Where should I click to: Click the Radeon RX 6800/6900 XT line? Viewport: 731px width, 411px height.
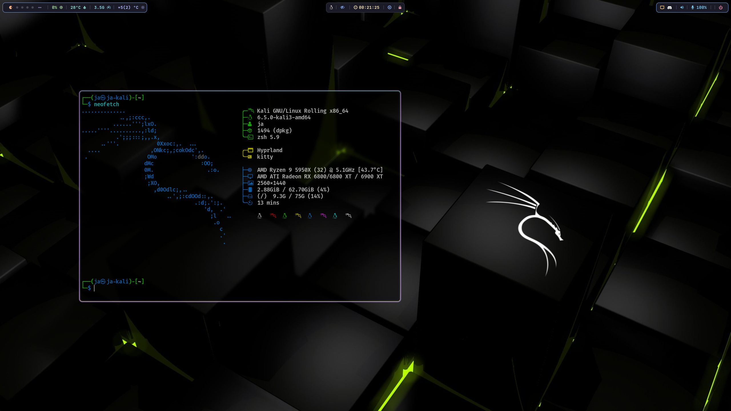[320, 176]
